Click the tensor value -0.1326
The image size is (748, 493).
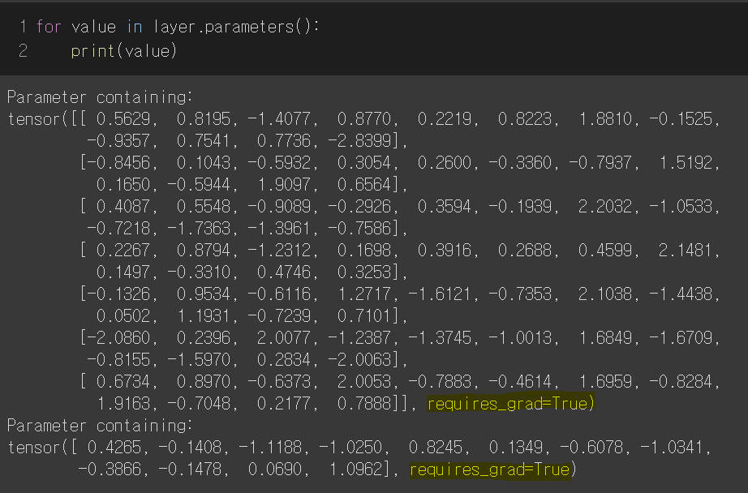click(x=118, y=294)
